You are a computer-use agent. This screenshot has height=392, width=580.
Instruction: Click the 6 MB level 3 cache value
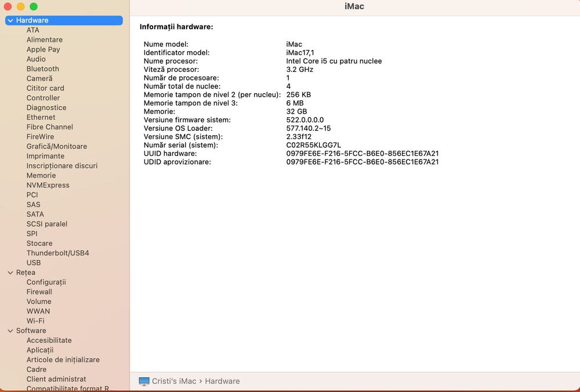[x=295, y=103]
